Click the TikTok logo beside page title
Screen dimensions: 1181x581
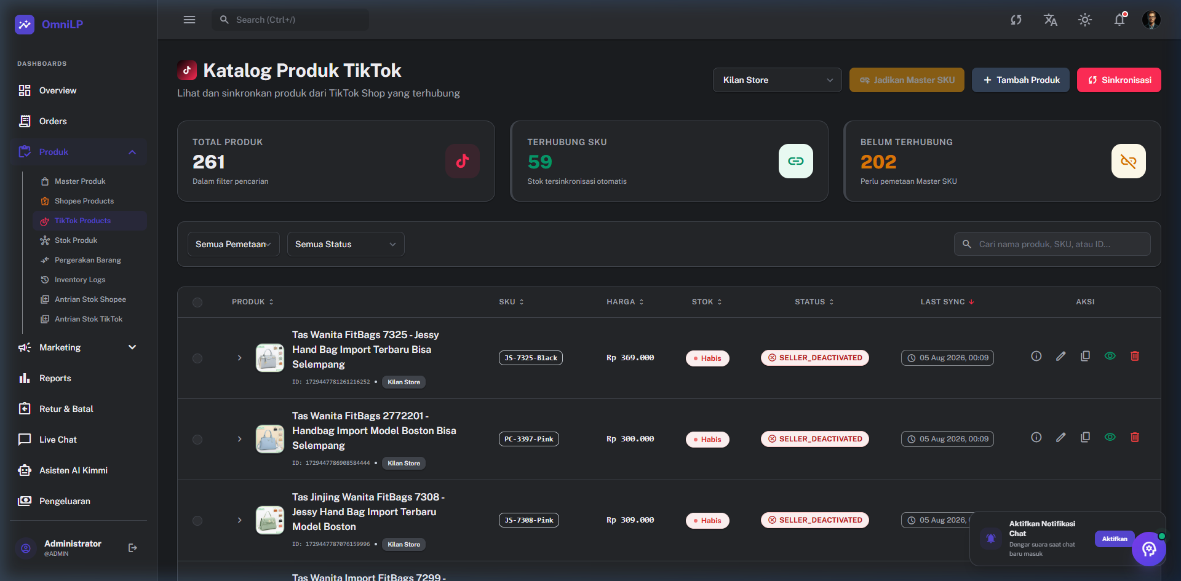187,70
